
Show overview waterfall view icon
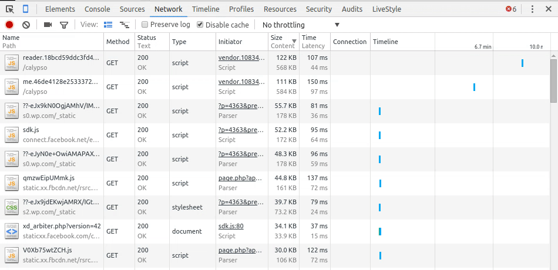pyautogui.click(x=124, y=25)
